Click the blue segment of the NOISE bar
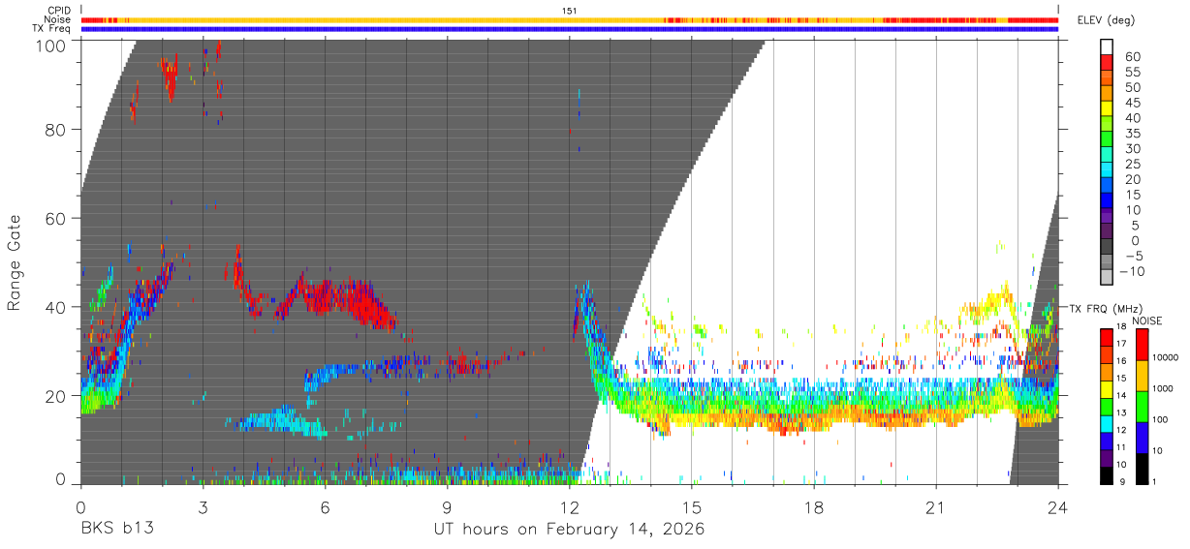This screenshot has height=549, width=1190. (1143, 437)
